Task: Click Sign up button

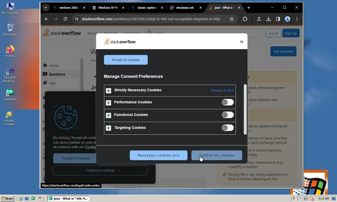Action: pos(291,33)
